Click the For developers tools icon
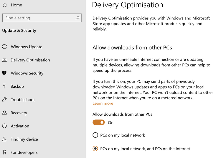 coord(4,152)
